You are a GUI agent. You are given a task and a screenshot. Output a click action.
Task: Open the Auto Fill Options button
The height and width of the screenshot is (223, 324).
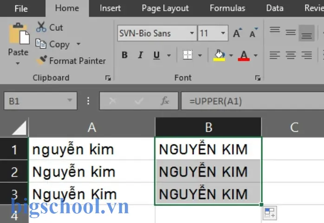pyautogui.click(x=270, y=213)
